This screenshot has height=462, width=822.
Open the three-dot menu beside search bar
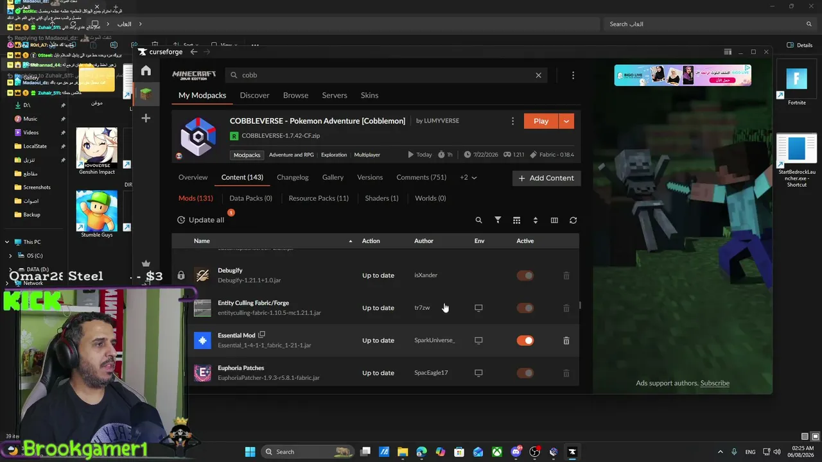(x=573, y=75)
